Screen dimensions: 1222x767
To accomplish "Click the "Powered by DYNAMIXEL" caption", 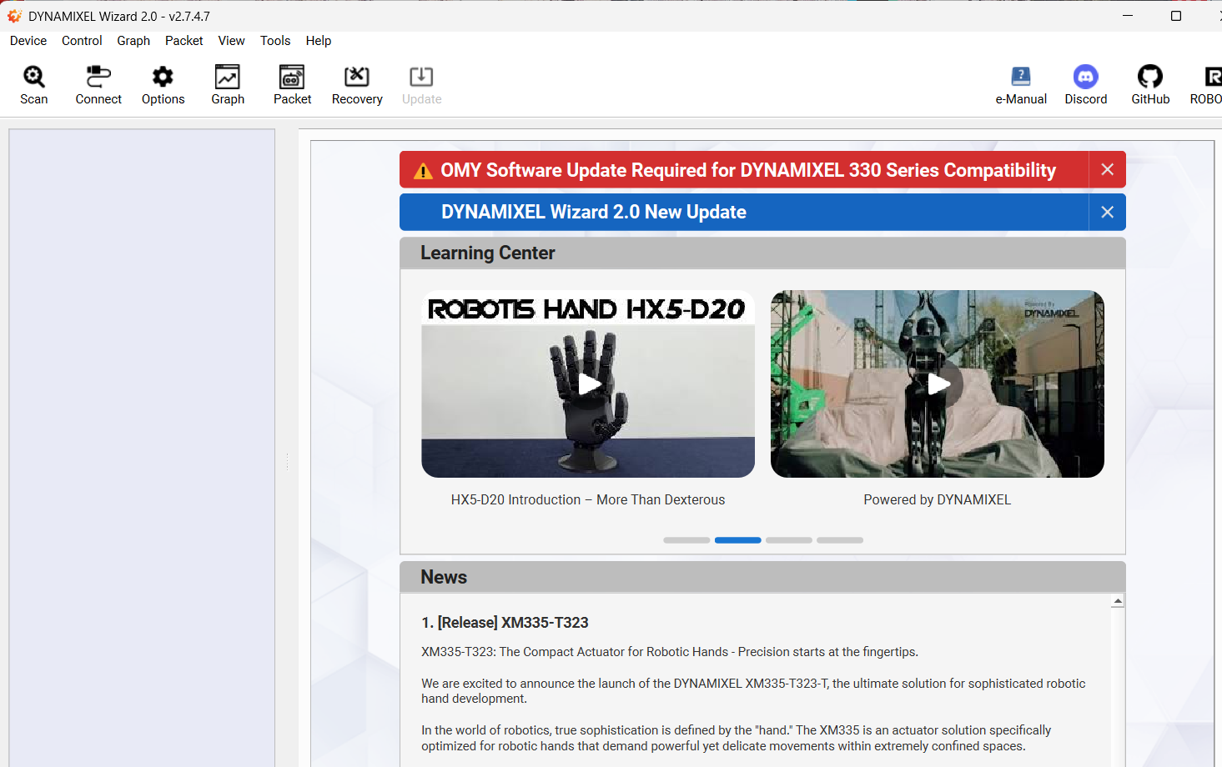I will pos(938,500).
